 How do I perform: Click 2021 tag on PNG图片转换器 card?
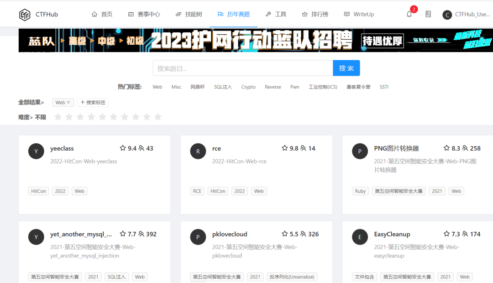[x=437, y=191]
